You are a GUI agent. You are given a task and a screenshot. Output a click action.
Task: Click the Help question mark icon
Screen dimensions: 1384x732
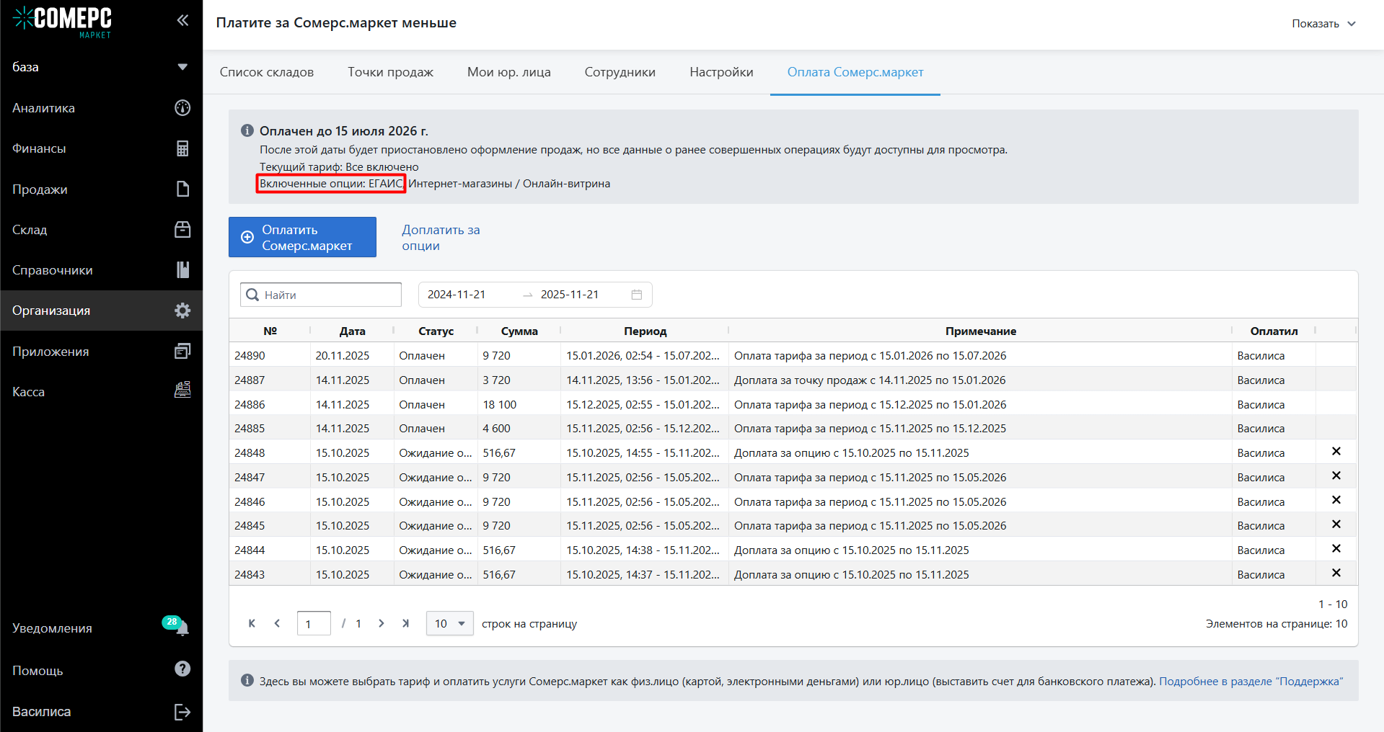pyautogui.click(x=182, y=669)
